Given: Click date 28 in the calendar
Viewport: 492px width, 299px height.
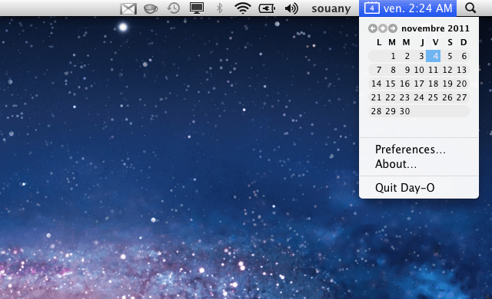Looking at the screenshot, I should (376, 111).
